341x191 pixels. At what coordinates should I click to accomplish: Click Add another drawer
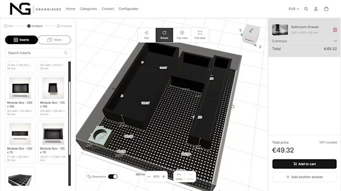[304, 177]
